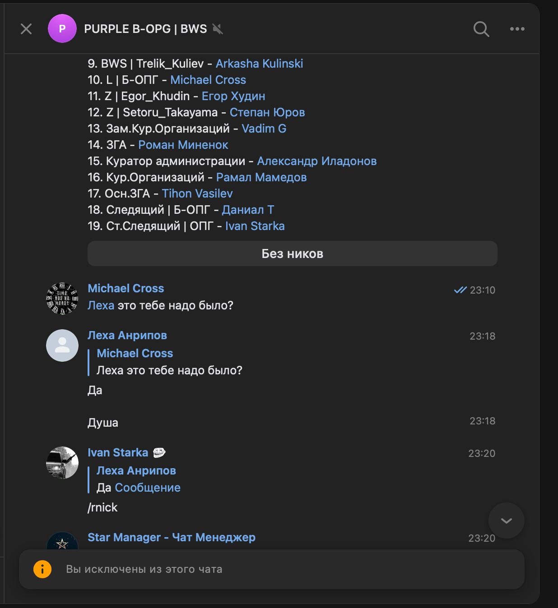The width and height of the screenshot is (558, 608).
Task: Click the Александр Иладонов mention
Action: point(316,161)
